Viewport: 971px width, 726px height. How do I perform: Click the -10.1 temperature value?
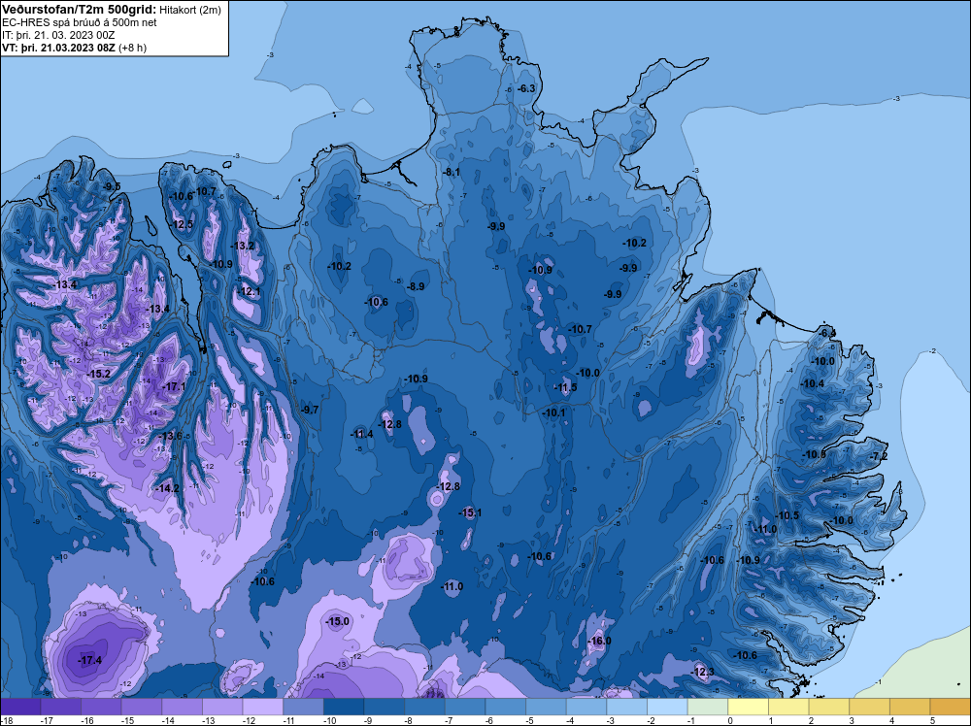554,412
